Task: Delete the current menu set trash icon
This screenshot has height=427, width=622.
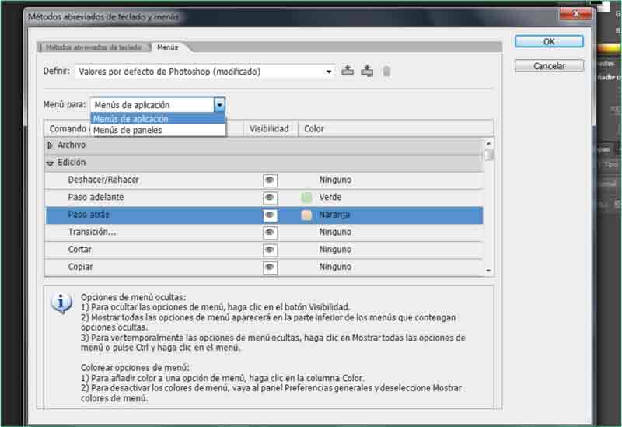Action: coord(386,72)
